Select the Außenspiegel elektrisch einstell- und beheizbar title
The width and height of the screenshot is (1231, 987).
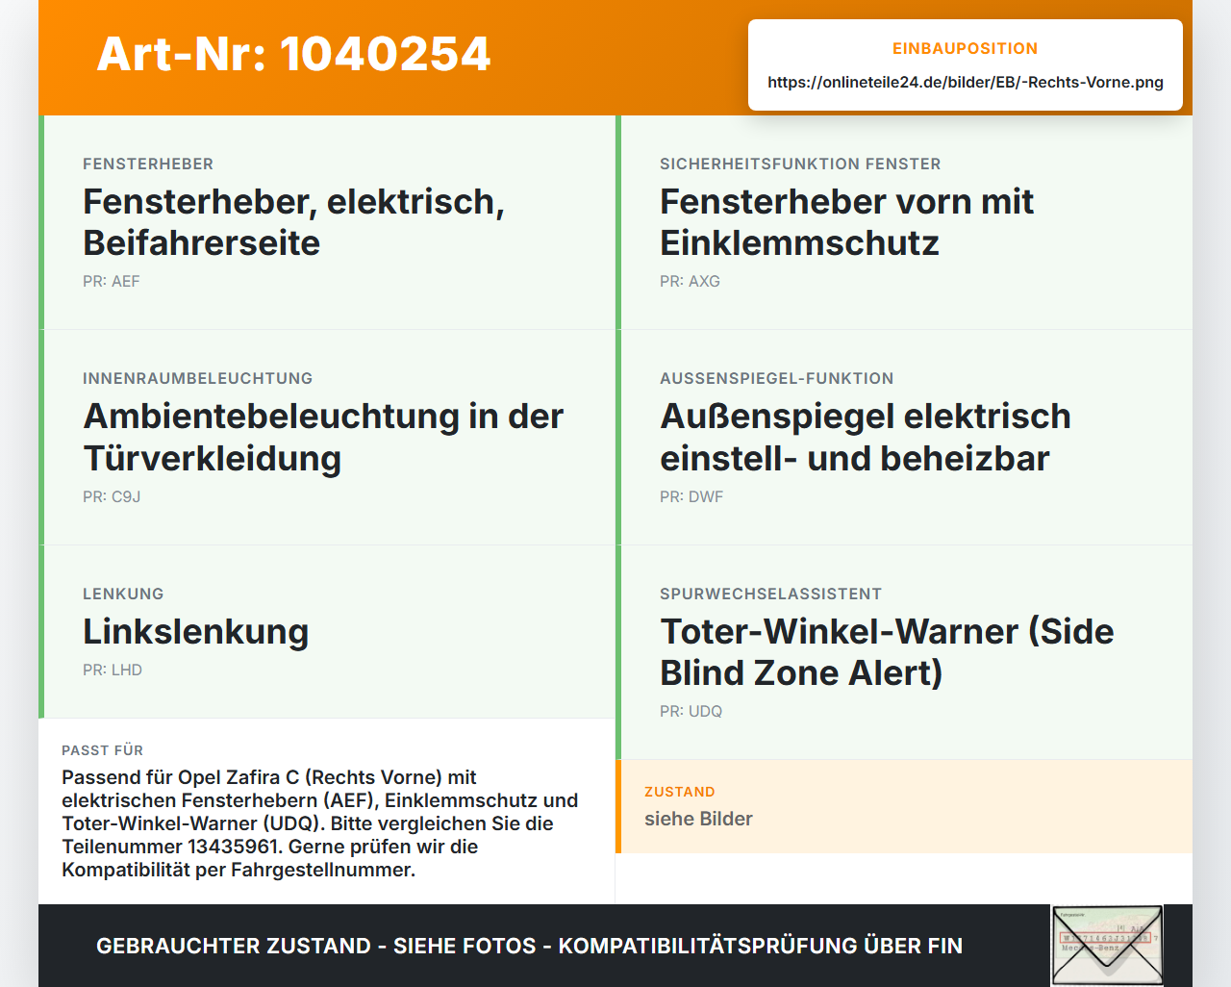(866, 437)
